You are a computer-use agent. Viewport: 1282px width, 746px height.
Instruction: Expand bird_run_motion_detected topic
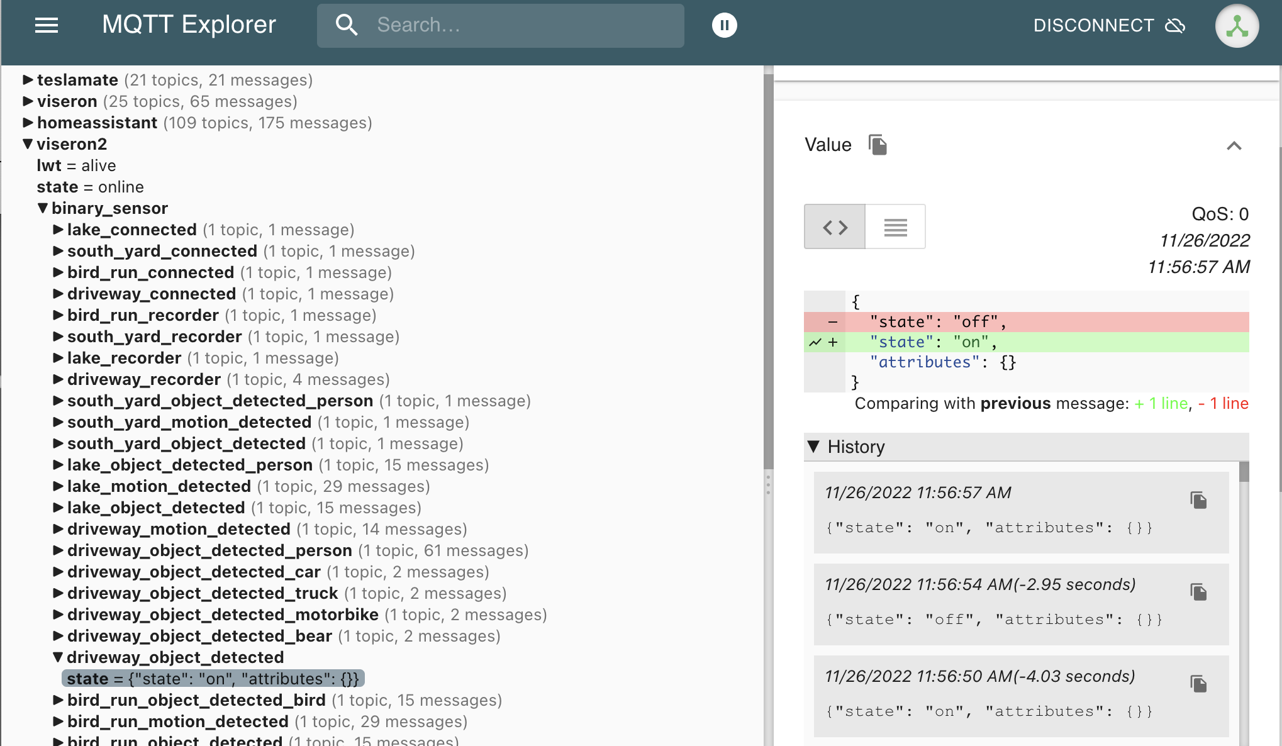pyautogui.click(x=58, y=721)
